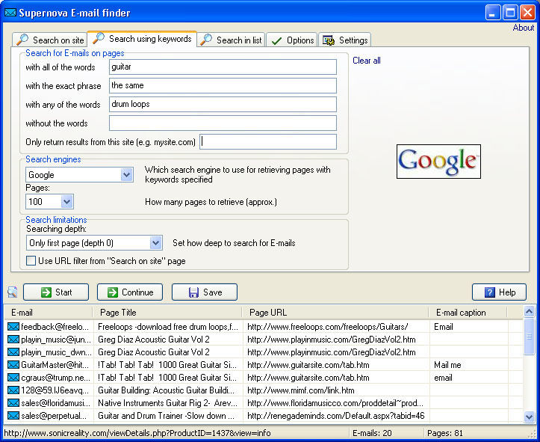The height and width of the screenshot is (442, 540).
Task: Click the results list scroll down arrow
Action: (529, 417)
